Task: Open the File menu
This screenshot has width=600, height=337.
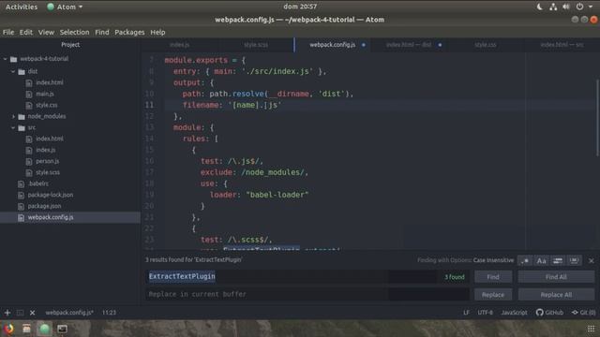Action: pos(8,32)
